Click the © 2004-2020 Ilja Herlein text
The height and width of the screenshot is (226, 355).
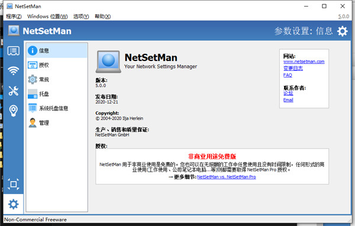pyautogui.click(x=120, y=118)
